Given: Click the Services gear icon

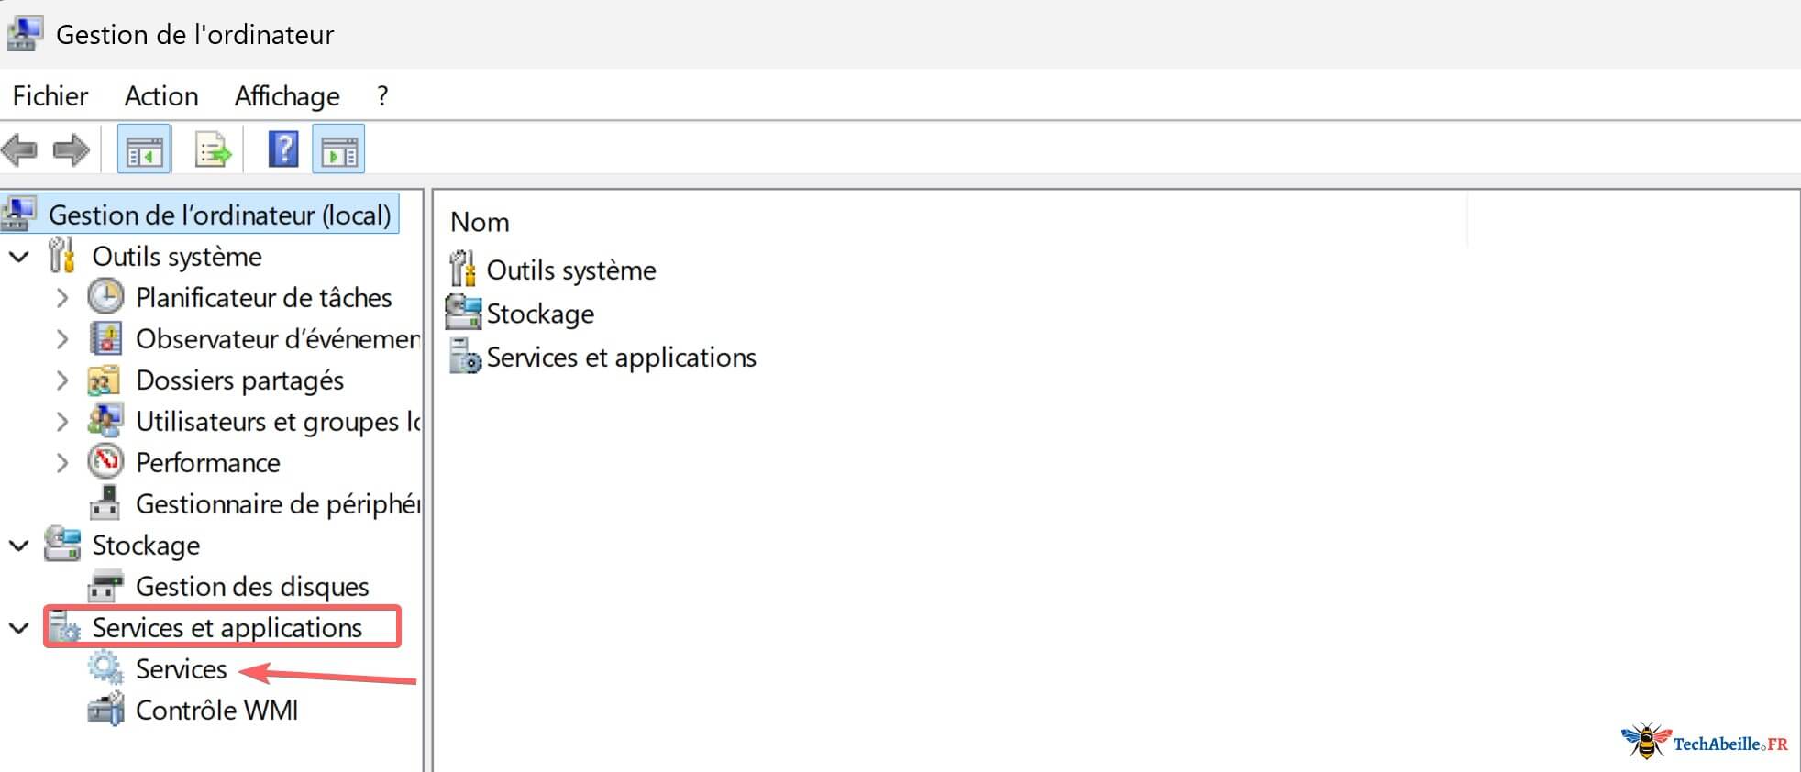Looking at the screenshot, I should [x=105, y=668].
